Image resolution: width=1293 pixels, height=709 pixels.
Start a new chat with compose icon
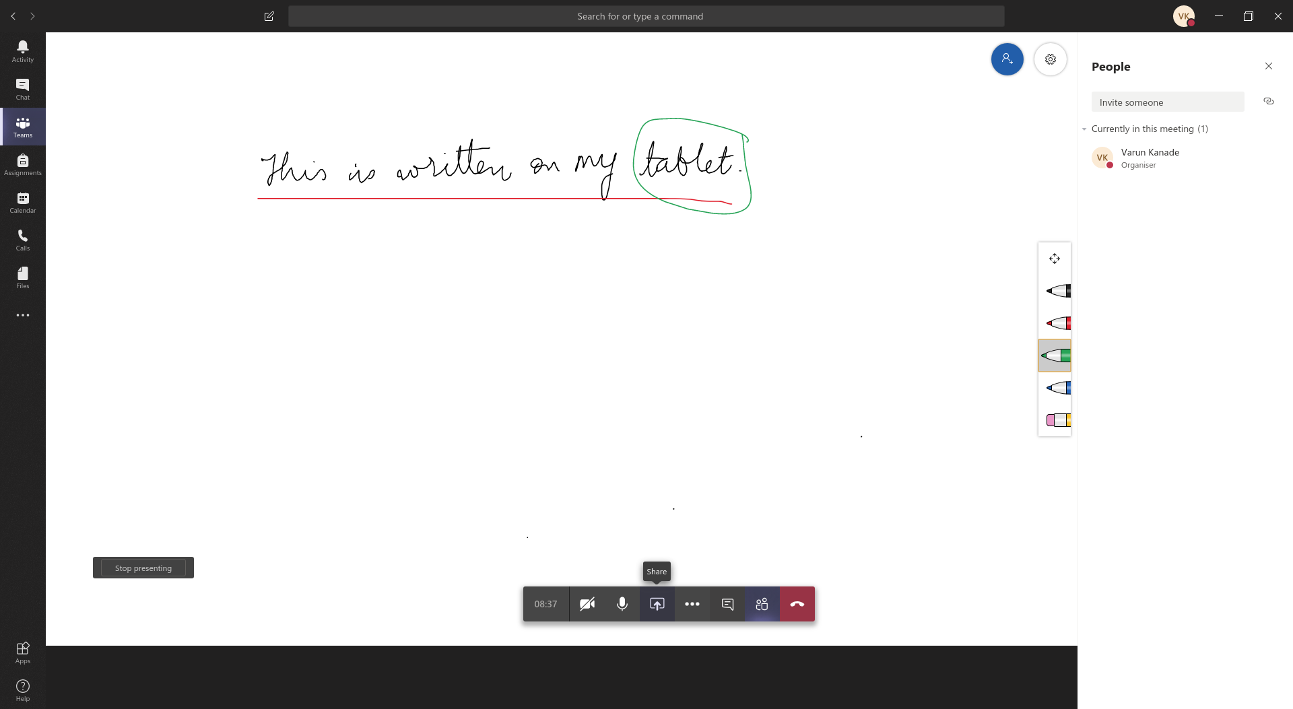pyautogui.click(x=269, y=16)
